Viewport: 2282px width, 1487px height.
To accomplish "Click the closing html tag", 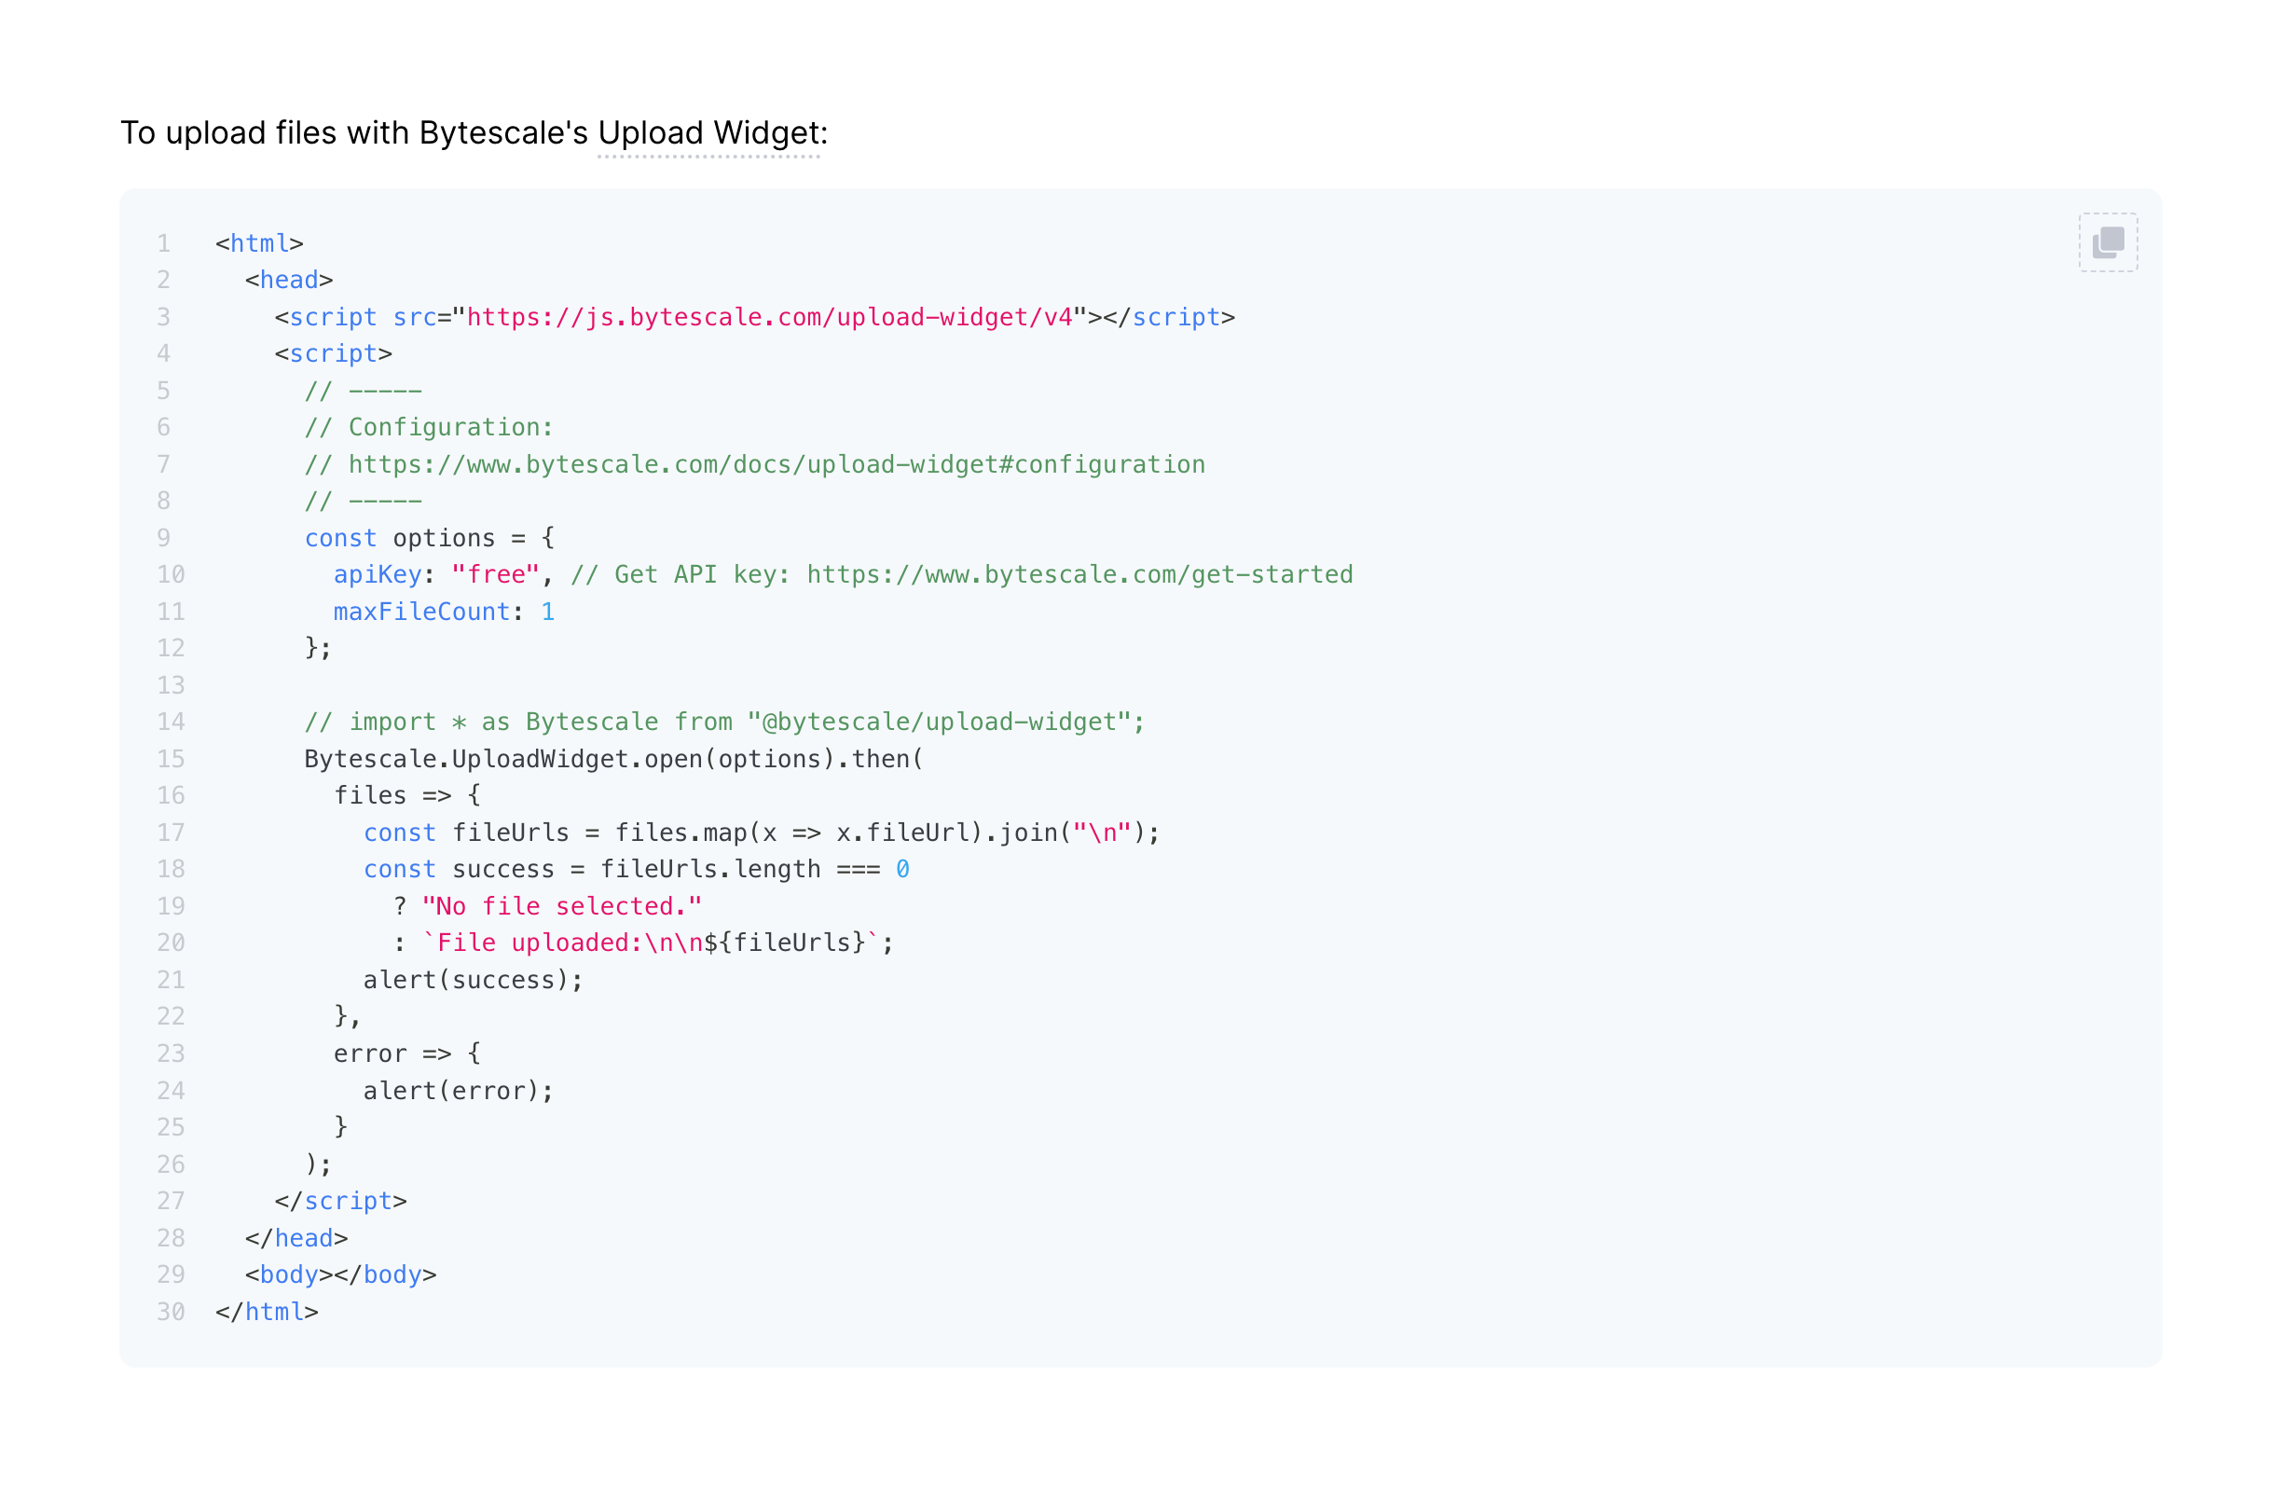I will pos(267,1313).
